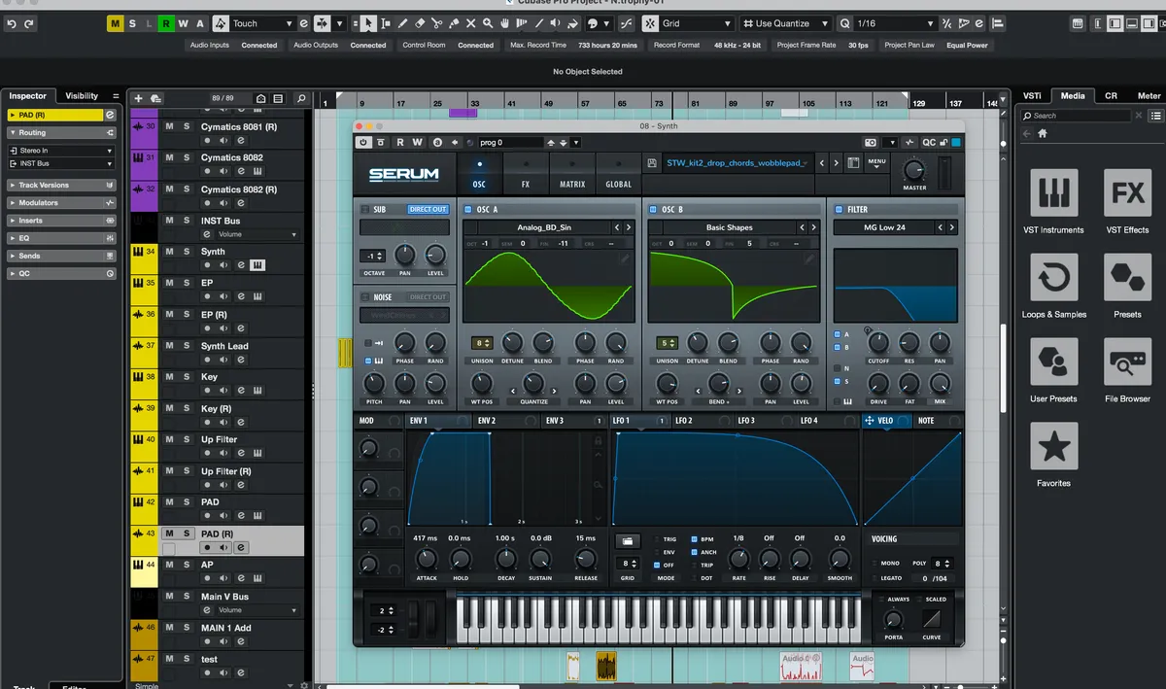Click the add track plus icon
Screen dimensions: 1166x689
click(x=138, y=98)
